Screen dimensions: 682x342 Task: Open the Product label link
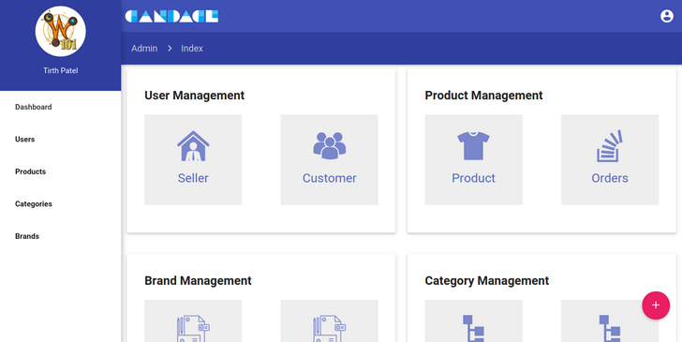[473, 178]
